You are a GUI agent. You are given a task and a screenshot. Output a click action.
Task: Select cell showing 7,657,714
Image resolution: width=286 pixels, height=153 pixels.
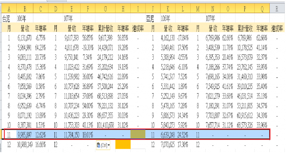pyautogui.click(x=213, y=125)
